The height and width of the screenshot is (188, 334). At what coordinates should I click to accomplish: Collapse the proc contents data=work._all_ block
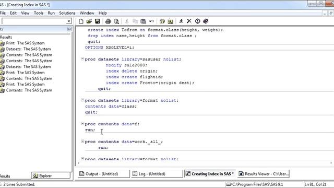point(82,141)
